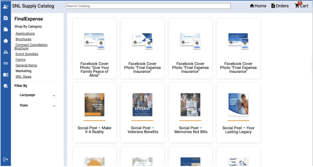Browse the Event Supplies category
Viewport: 313px width, 167px height.
click(x=27, y=54)
